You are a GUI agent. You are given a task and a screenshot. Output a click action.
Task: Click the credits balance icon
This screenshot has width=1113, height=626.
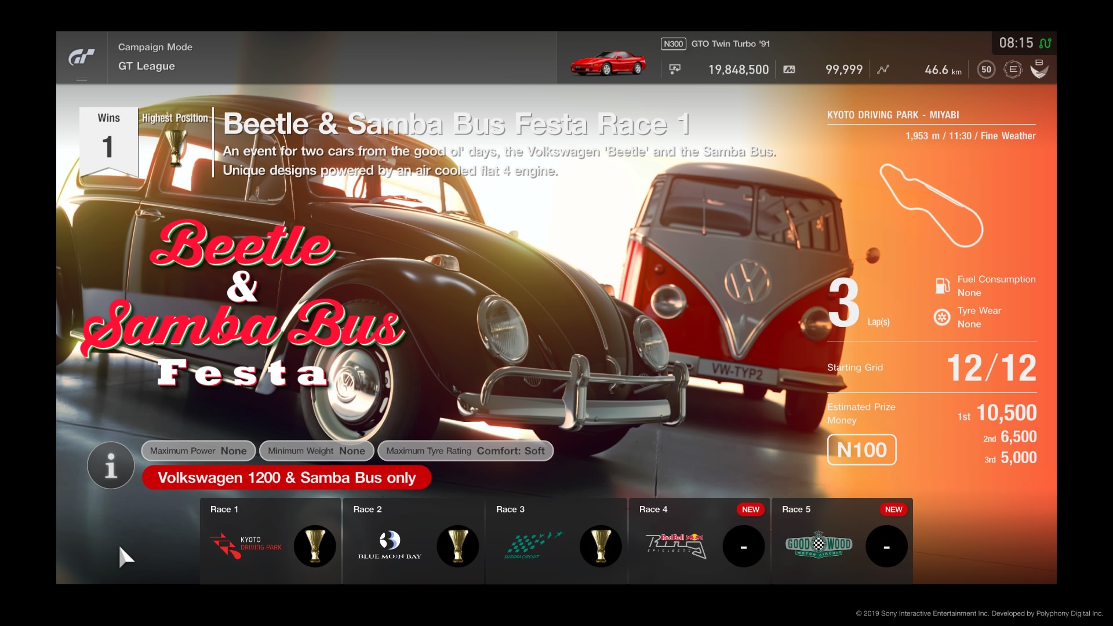pos(675,70)
